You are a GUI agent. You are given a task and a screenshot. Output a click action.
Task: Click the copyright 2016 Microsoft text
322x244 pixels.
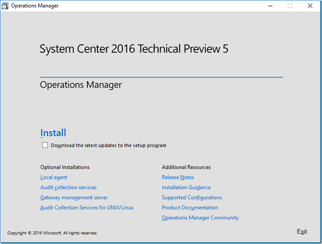pyautogui.click(x=52, y=233)
